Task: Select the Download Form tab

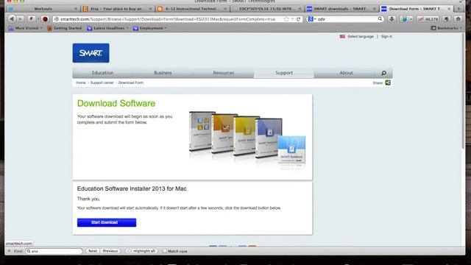Action: (x=416, y=9)
